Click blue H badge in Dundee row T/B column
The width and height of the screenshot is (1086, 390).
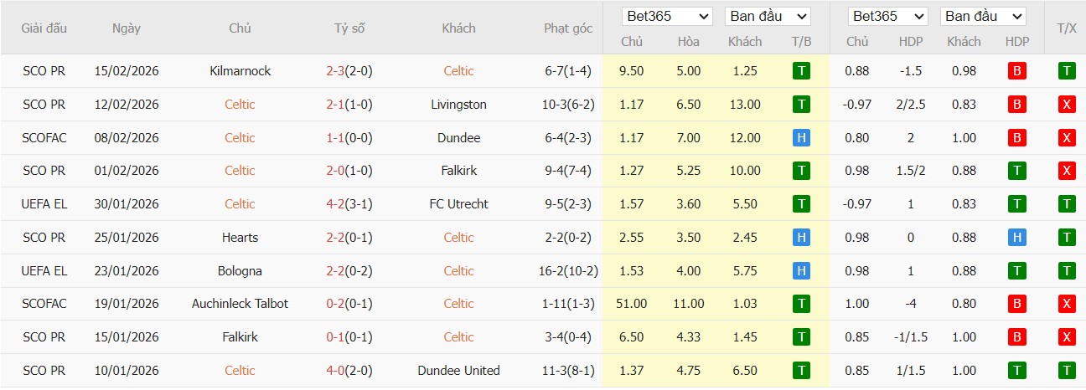coord(801,138)
